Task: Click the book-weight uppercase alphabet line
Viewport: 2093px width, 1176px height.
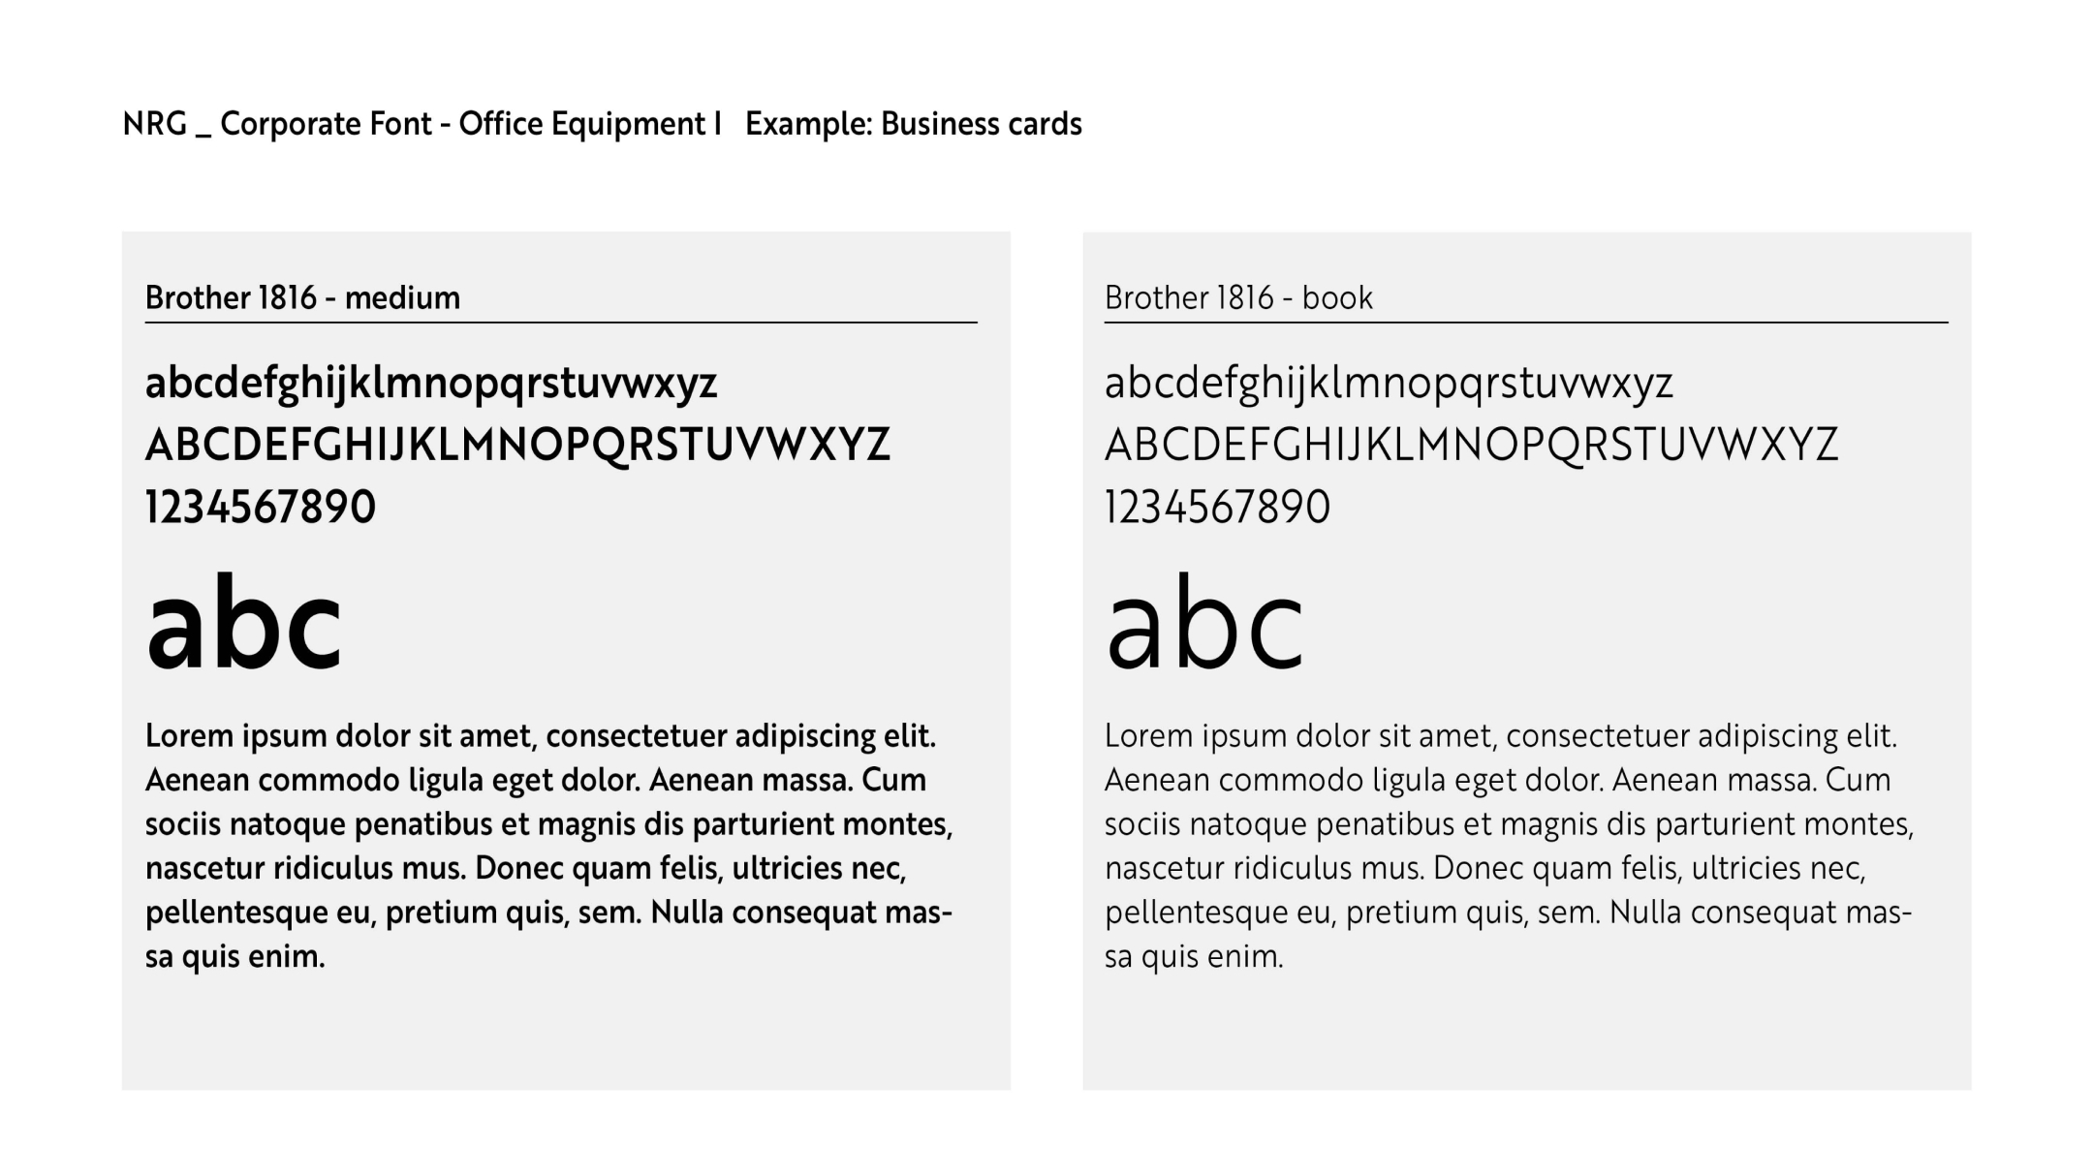Action: [x=1471, y=446]
